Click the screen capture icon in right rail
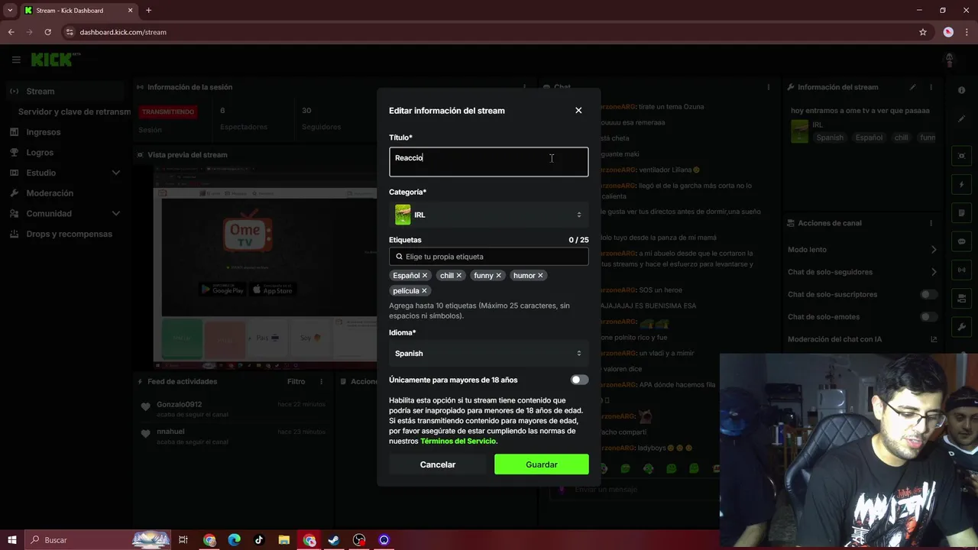 click(962, 156)
